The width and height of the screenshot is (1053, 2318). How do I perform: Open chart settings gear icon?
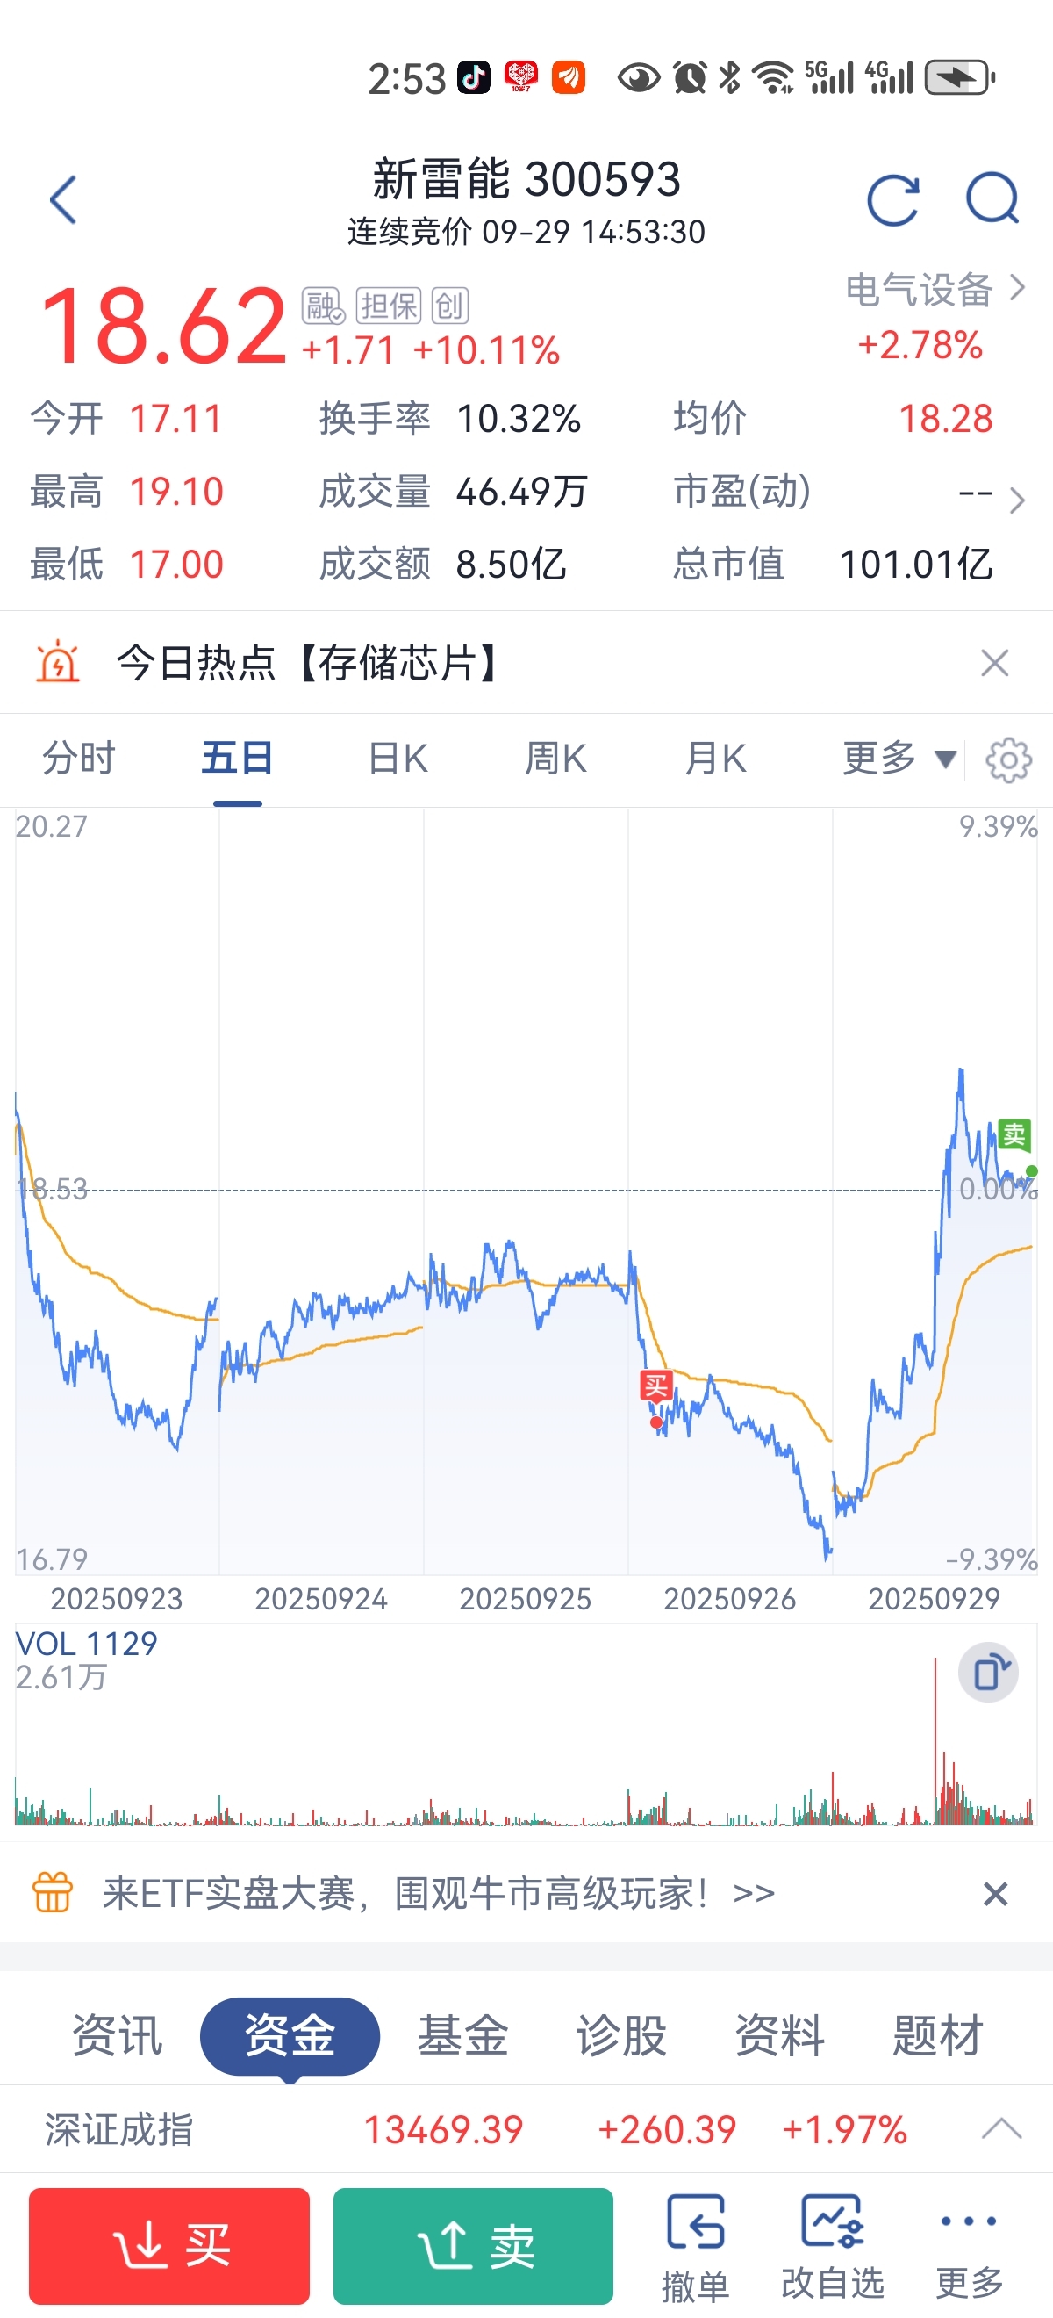[1009, 760]
